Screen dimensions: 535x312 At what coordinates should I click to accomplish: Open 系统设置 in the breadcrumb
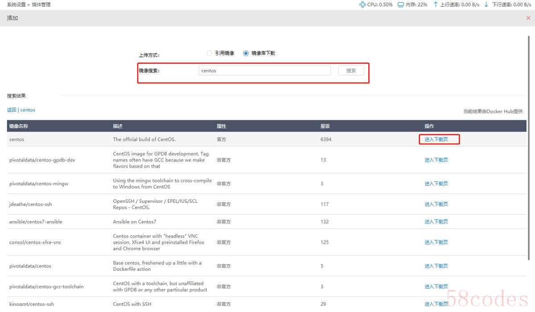(16, 4)
